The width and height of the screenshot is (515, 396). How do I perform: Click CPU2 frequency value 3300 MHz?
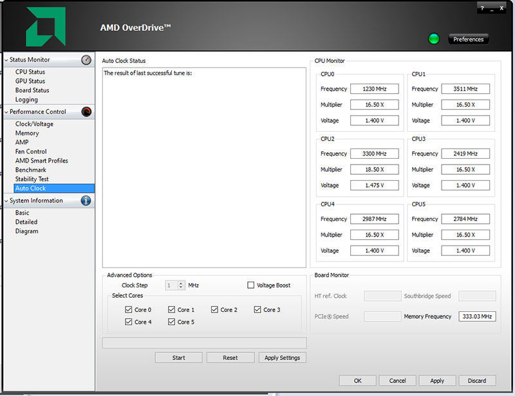pyautogui.click(x=375, y=154)
